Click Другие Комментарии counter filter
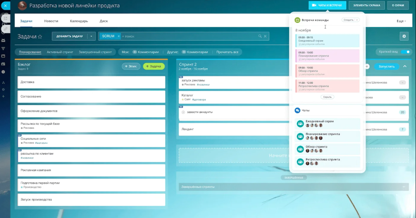416x218 pixels. [195, 52]
